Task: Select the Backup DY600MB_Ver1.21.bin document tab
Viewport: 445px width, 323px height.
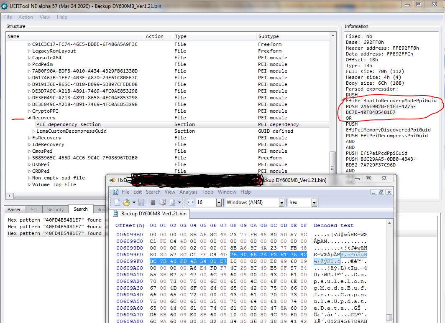Action: tap(153, 214)
